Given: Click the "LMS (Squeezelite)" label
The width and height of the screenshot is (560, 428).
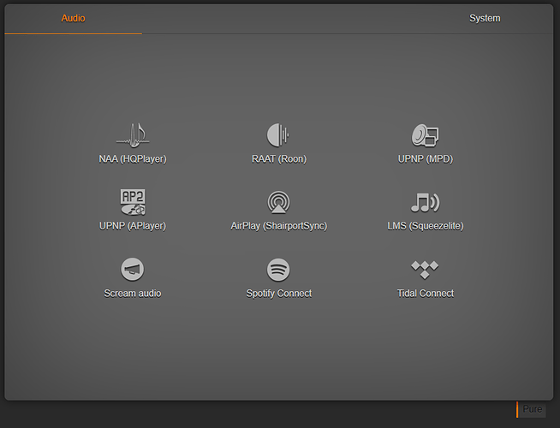Looking at the screenshot, I should (x=426, y=226).
